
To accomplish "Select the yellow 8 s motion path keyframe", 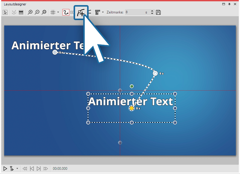I will [131, 108].
